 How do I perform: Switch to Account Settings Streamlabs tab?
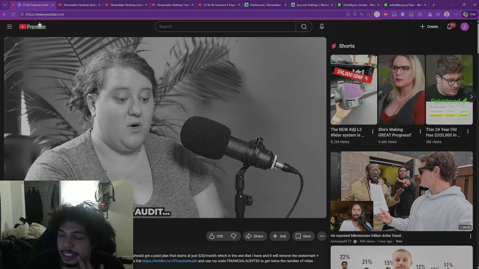coord(313,5)
